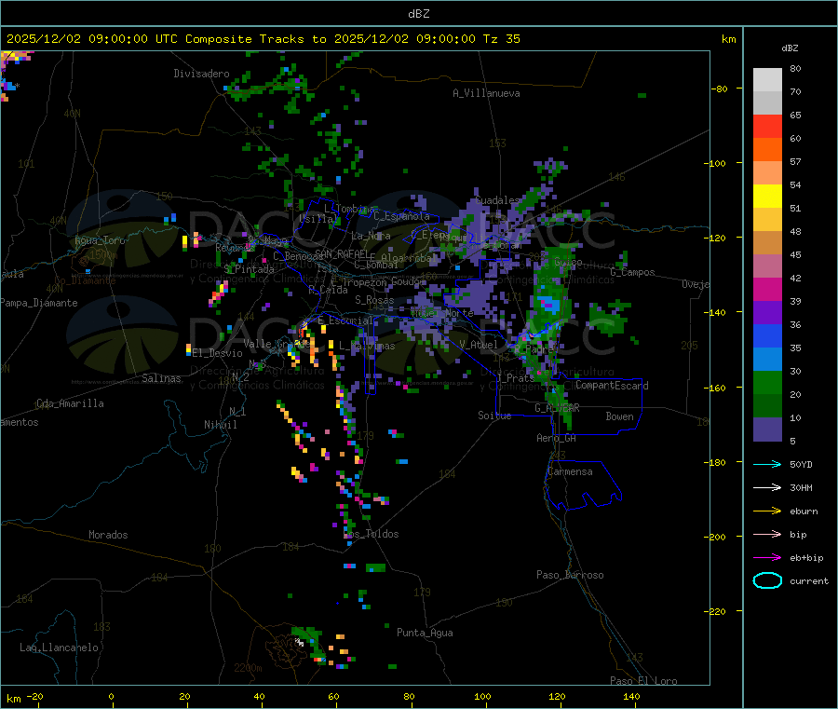Select the magenta 39-42 dBZ color band
The width and height of the screenshot is (838, 709).
(x=767, y=289)
